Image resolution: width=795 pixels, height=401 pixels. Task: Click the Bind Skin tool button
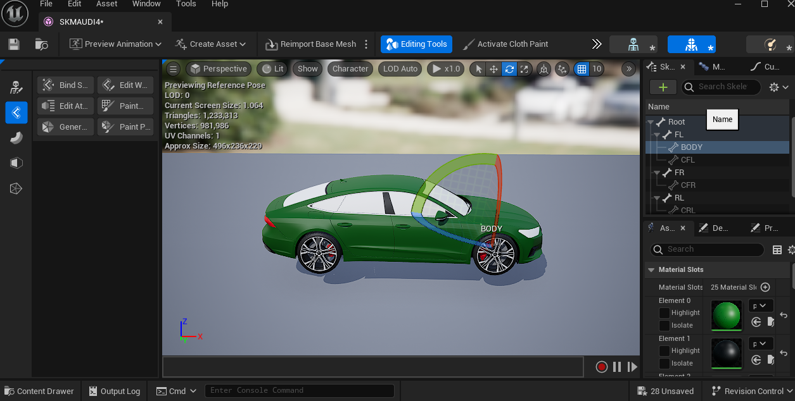tap(66, 85)
